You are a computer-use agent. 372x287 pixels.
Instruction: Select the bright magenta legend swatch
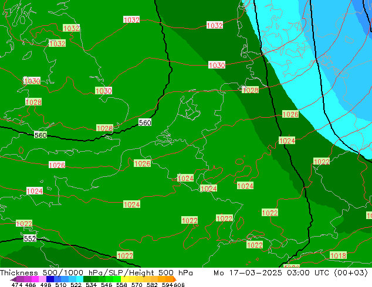pyautogui.click(x=35, y=279)
